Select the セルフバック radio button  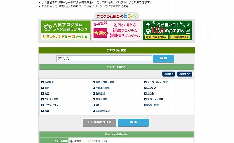(x=90, y=141)
